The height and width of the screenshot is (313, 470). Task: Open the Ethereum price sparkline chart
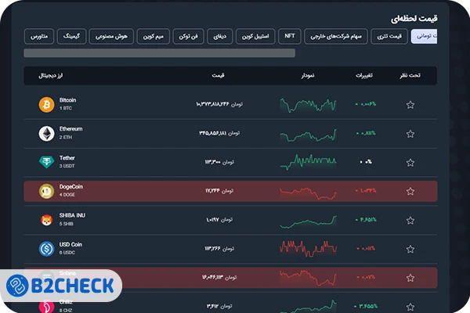coord(308,135)
